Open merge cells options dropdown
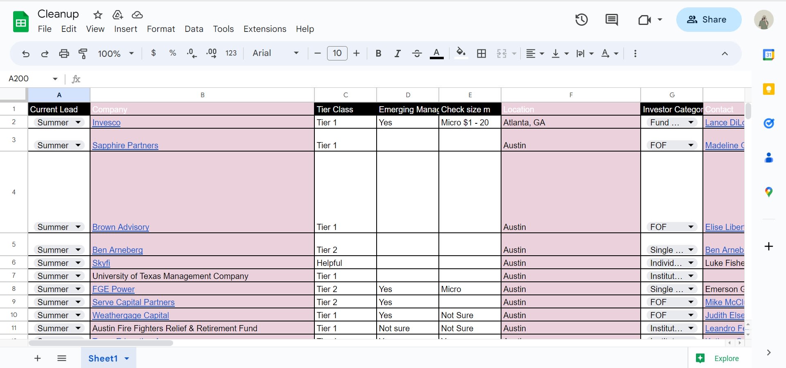Screen dimensions: 786x368 pyautogui.click(x=514, y=54)
